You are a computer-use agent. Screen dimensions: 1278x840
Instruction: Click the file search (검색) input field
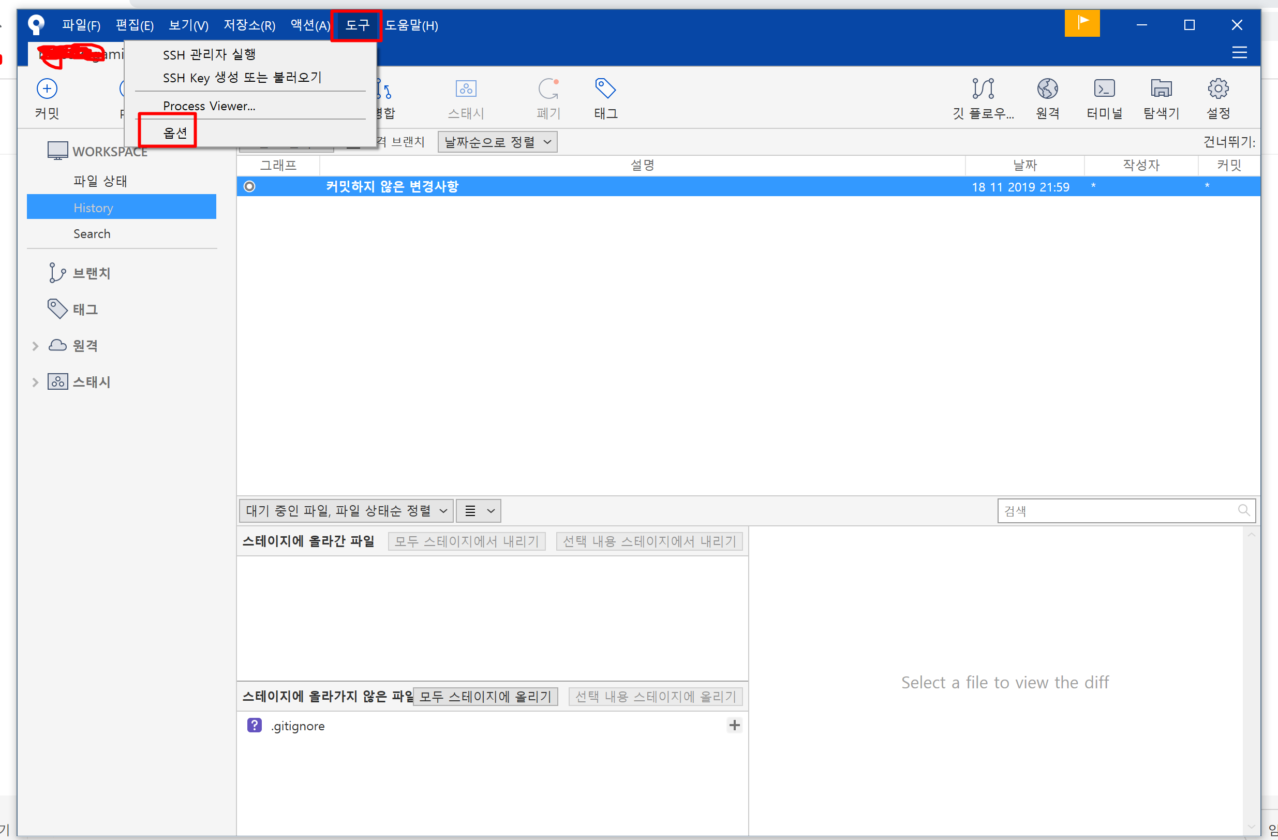(x=1117, y=510)
